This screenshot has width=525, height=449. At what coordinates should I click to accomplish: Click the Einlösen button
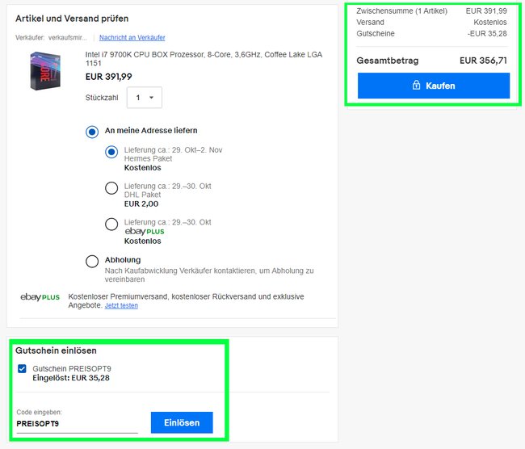(182, 422)
